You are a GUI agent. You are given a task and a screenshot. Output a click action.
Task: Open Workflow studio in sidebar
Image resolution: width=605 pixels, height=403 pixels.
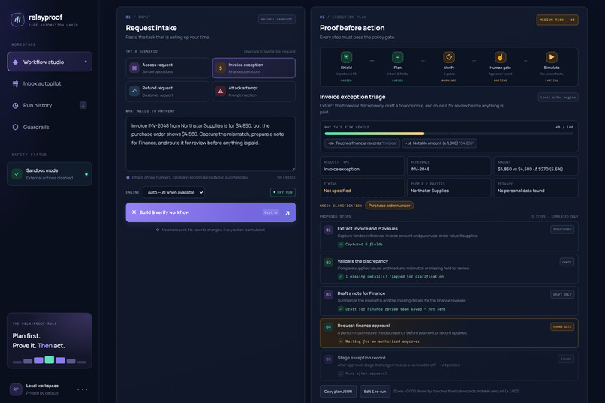pyautogui.click(x=50, y=62)
